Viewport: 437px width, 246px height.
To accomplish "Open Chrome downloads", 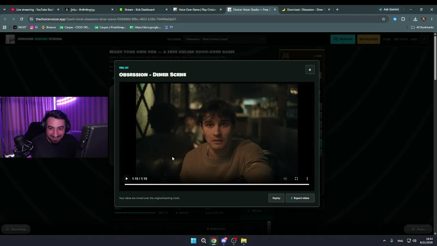I will pos(415,19).
